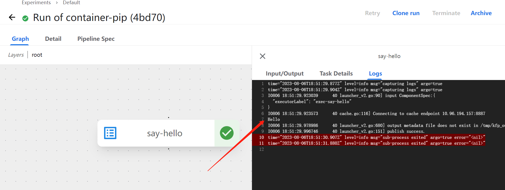Click the Hello log line
The height and width of the screenshot is (190, 505).
click(274, 120)
